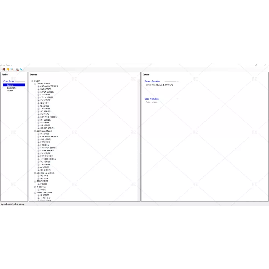
Task: Collapse the Owners Manual tree branch
Action: click(x=35, y=84)
